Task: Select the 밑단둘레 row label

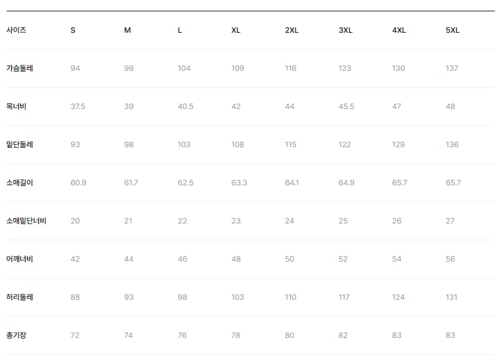Action: click(20, 145)
